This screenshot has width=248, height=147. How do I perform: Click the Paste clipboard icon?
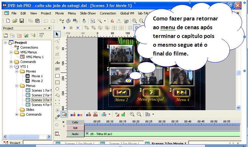[x=37, y=21]
